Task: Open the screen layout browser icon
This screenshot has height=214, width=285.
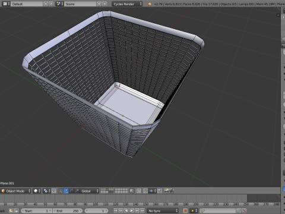Action: [x=6, y=4]
